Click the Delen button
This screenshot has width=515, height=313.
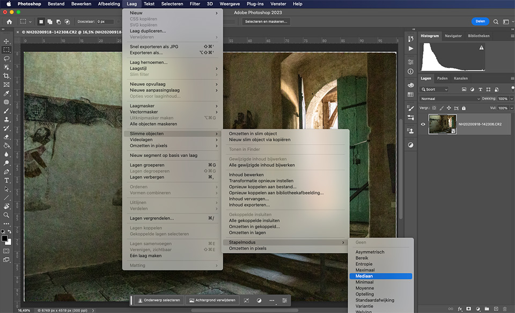click(x=480, y=21)
